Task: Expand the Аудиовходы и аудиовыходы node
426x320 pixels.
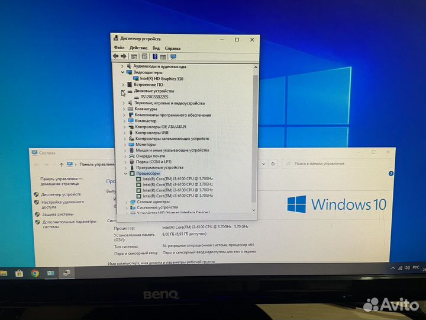Action: point(122,66)
